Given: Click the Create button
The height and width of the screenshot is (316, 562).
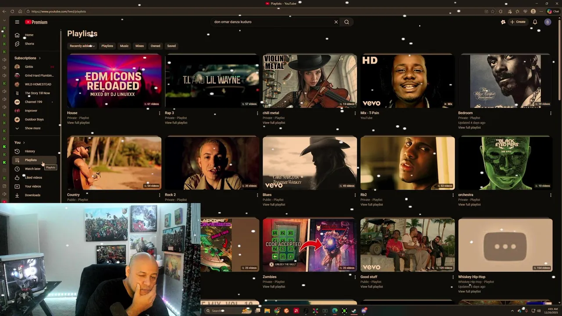Looking at the screenshot, I should pos(518,22).
